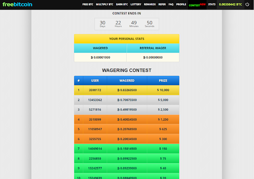Select the LOTTERY menu item
The width and height of the screenshot is (254, 179).
136,4
